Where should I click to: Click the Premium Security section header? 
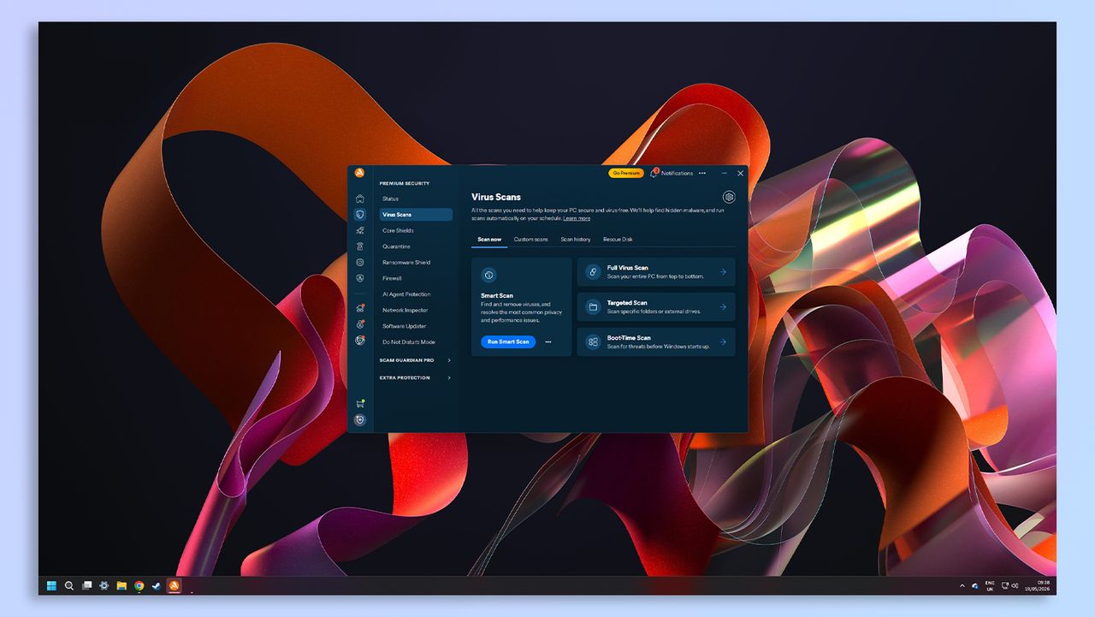tap(405, 183)
